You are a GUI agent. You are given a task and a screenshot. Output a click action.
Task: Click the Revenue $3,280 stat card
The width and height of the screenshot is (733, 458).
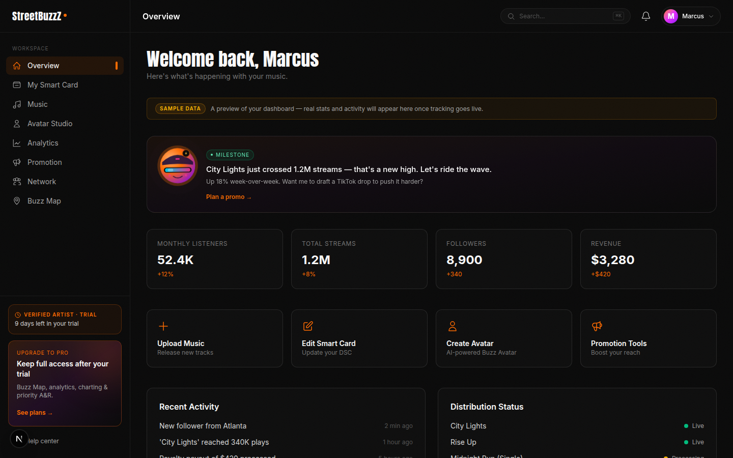[x=649, y=259]
